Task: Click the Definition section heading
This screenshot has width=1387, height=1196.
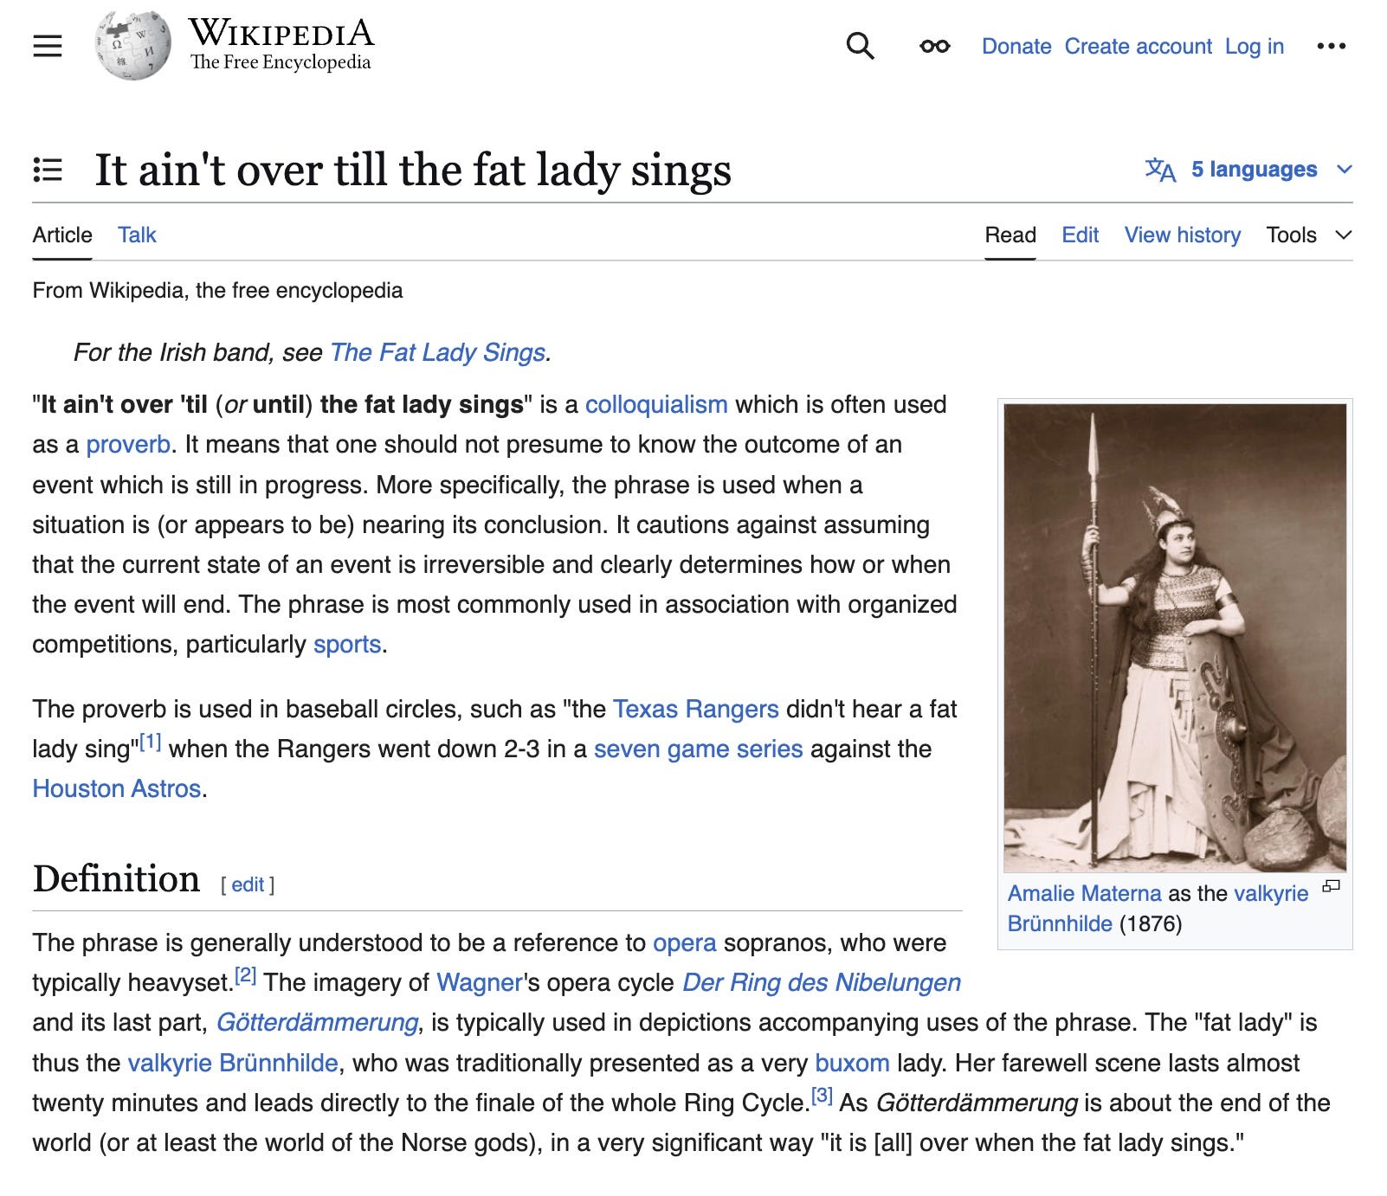Action: click(116, 878)
